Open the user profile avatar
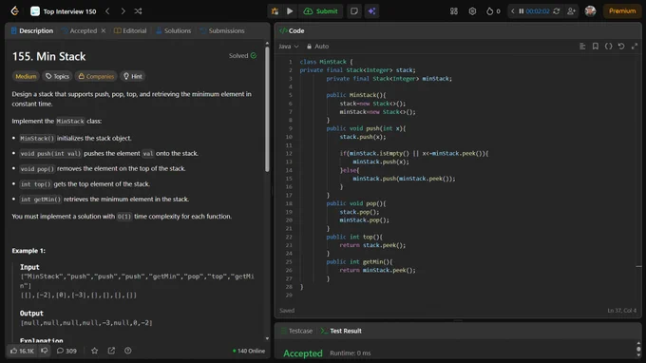 590,11
